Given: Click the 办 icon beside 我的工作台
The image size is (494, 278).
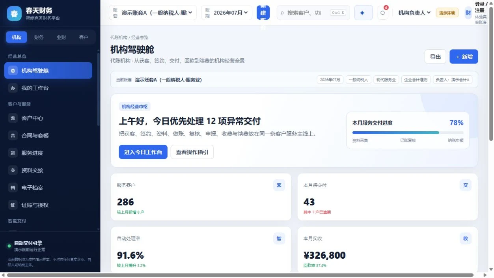Looking at the screenshot, I should click(x=13, y=88).
